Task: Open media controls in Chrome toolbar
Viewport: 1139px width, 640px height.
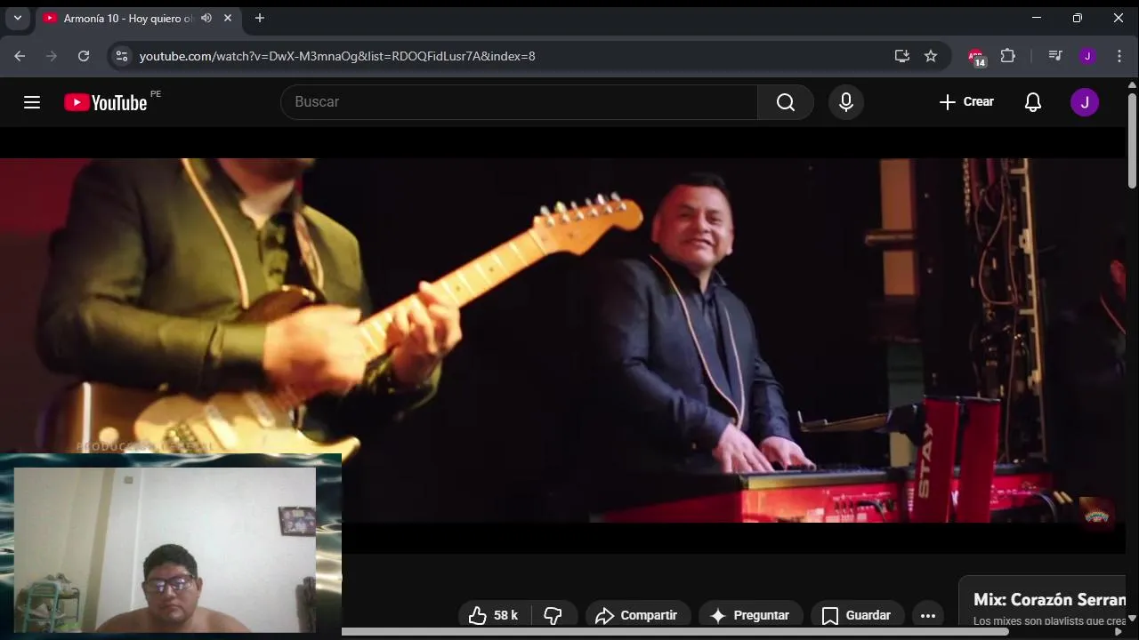Action: pyautogui.click(x=1055, y=56)
